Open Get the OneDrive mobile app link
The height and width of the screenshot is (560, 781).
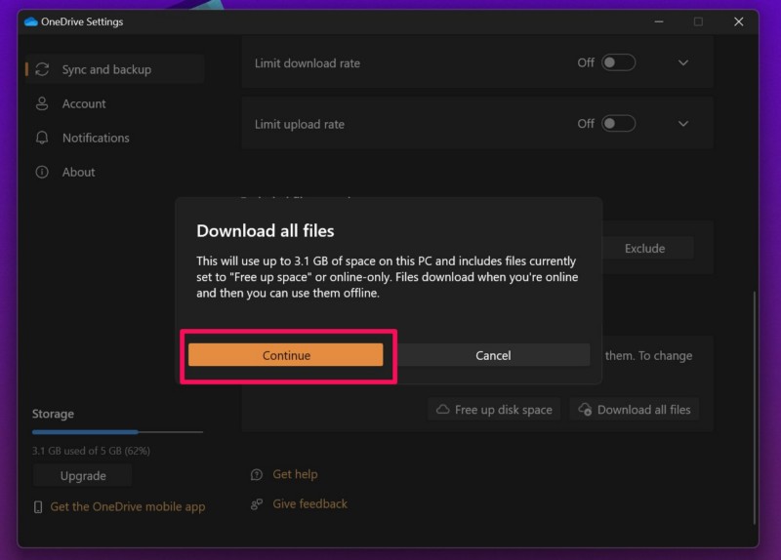coord(127,506)
